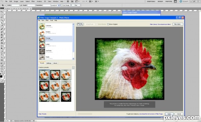
Task: Expand more workspaces double-arrow button
Action: [x=175, y=1]
